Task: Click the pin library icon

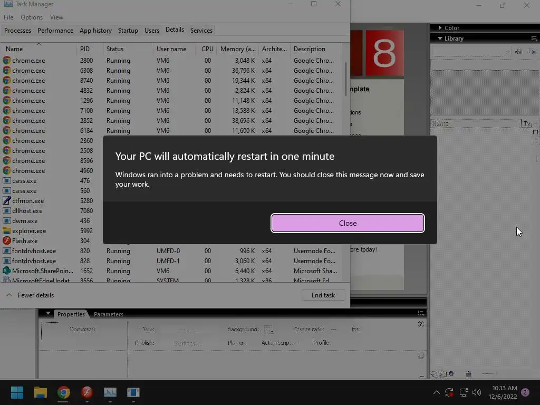Action: click(519, 51)
